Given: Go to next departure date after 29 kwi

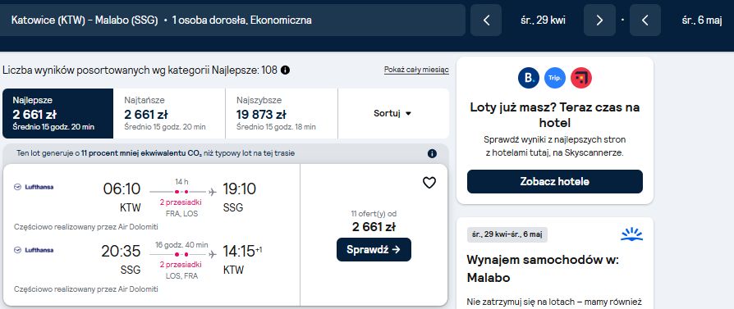Looking at the screenshot, I should click(599, 20).
